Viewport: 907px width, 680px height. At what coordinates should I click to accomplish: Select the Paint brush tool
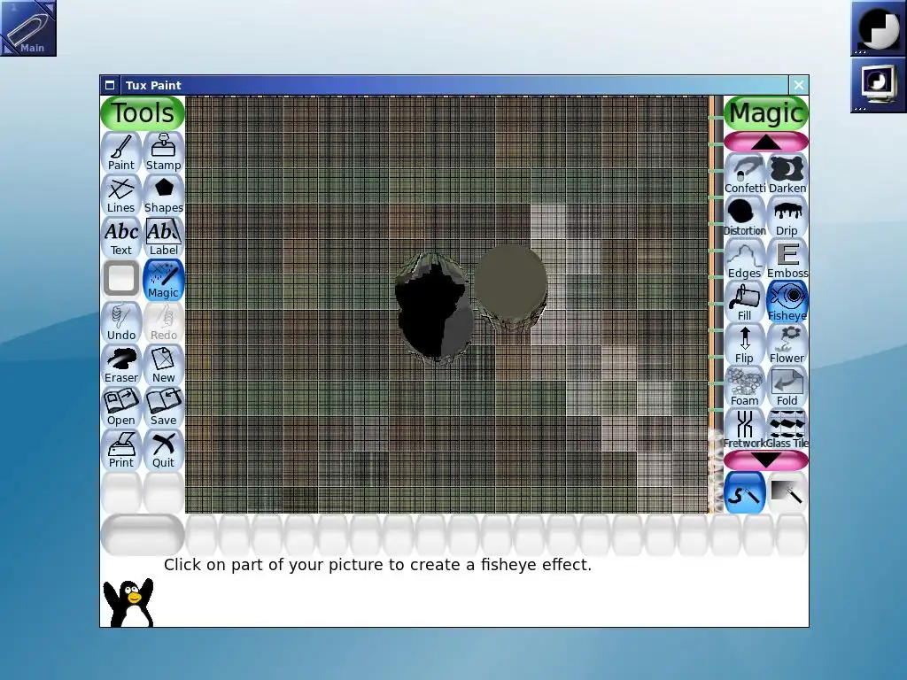click(x=120, y=152)
